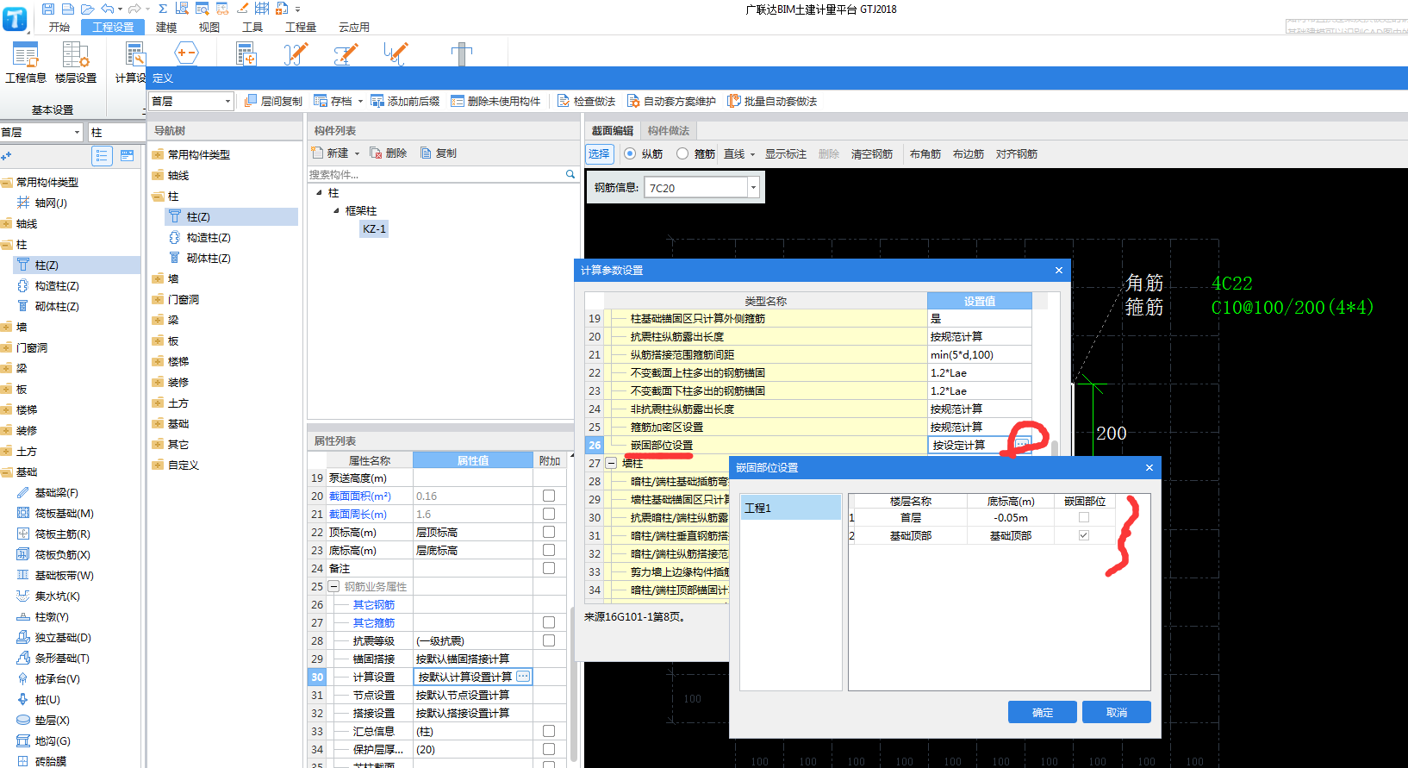
Task: Click 布角筋 button
Action: 925,154
